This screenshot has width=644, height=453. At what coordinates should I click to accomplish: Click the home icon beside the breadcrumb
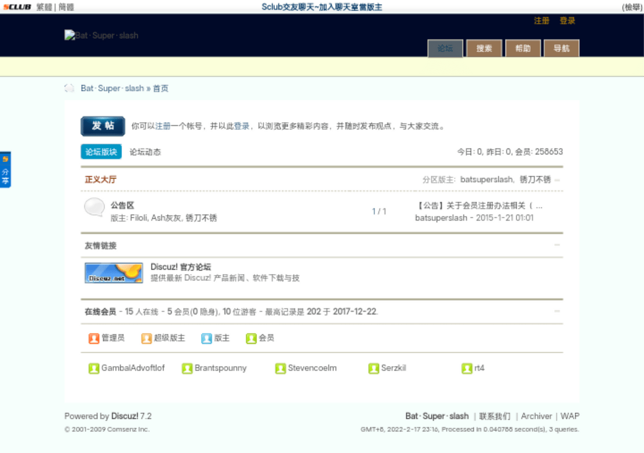coord(69,88)
